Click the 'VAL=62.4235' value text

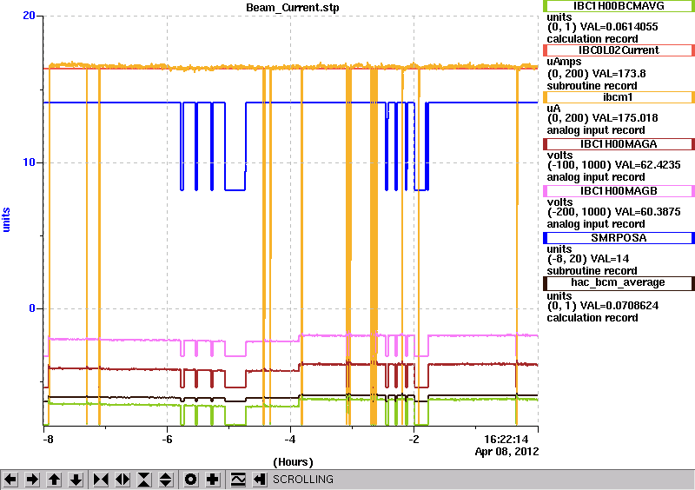[x=646, y=165]
